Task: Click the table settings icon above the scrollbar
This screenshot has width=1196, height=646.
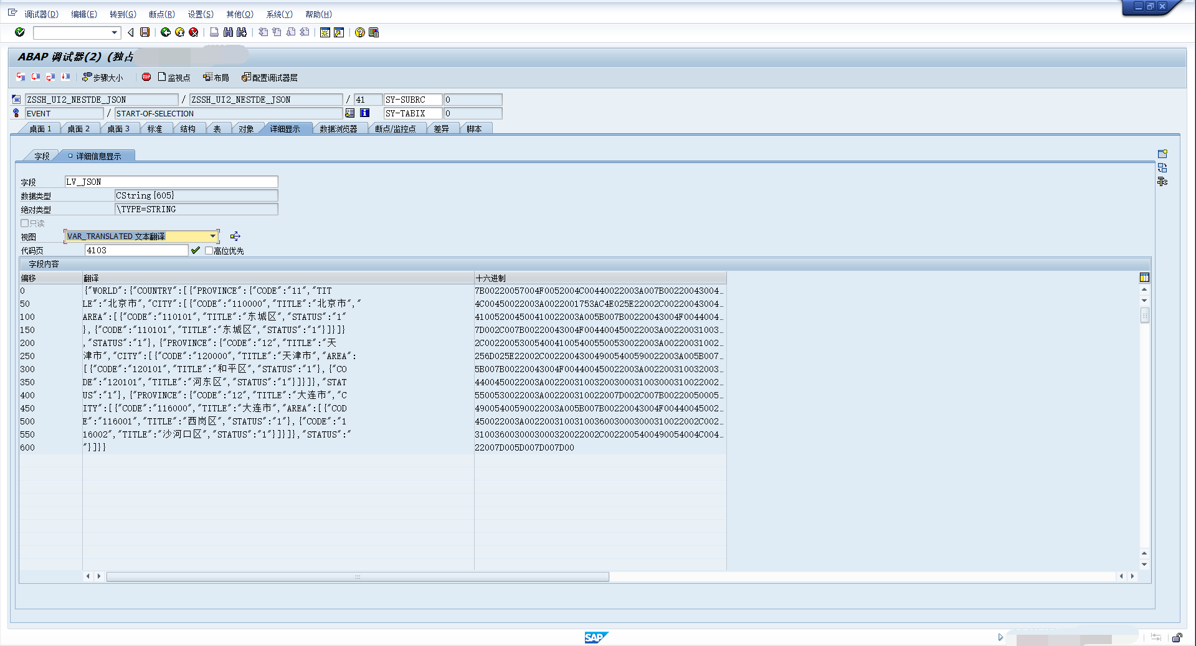Action: 1144,278
